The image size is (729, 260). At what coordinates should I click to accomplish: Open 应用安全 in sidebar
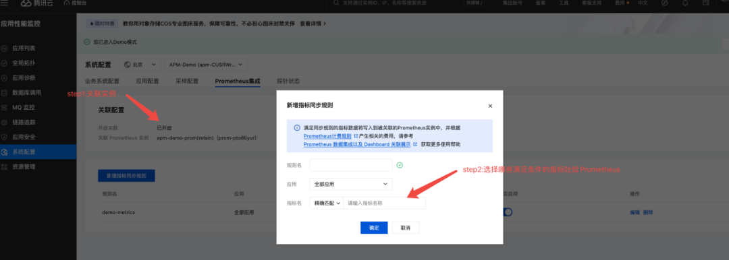pos(24,137)
